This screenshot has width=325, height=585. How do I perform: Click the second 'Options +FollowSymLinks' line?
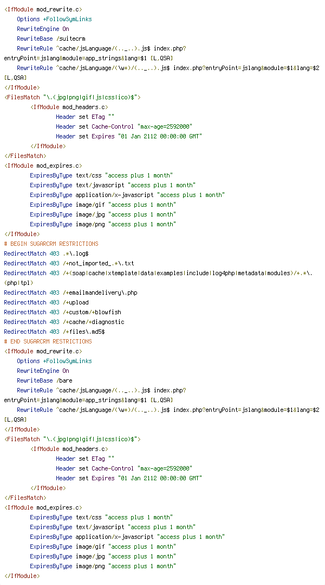54,361
